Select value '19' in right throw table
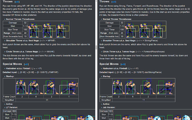Viewport: 192px width, 120px height. click(x=122, y=37)
